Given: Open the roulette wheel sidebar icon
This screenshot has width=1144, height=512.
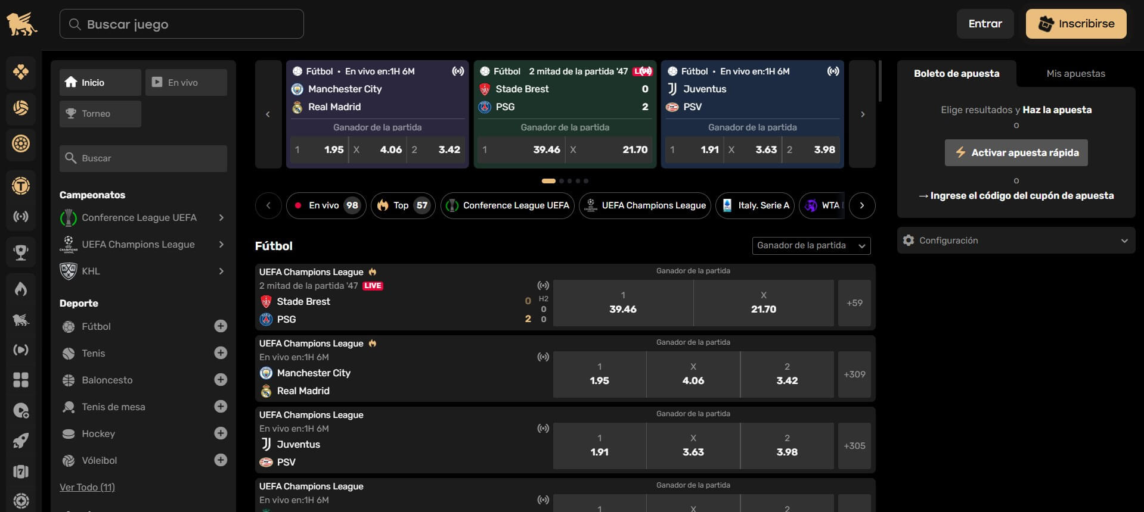Looking at the screenshot, I should pyautogui.click(x=21, y=143).
